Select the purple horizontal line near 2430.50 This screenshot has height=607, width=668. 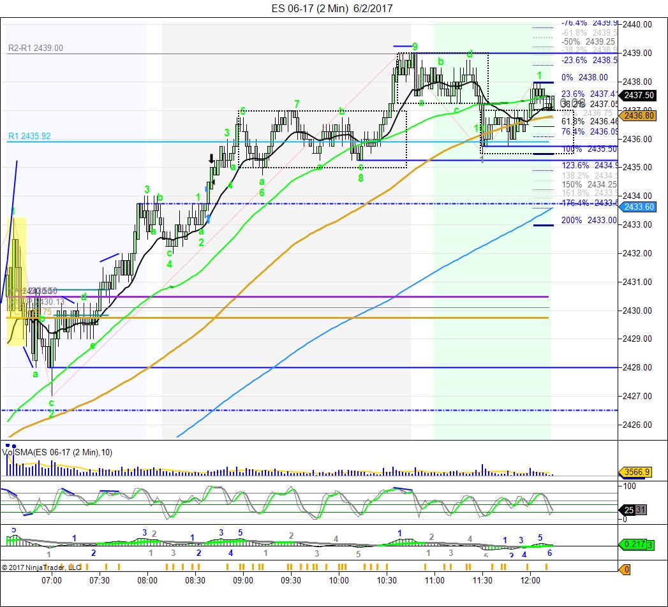point(278,296)
